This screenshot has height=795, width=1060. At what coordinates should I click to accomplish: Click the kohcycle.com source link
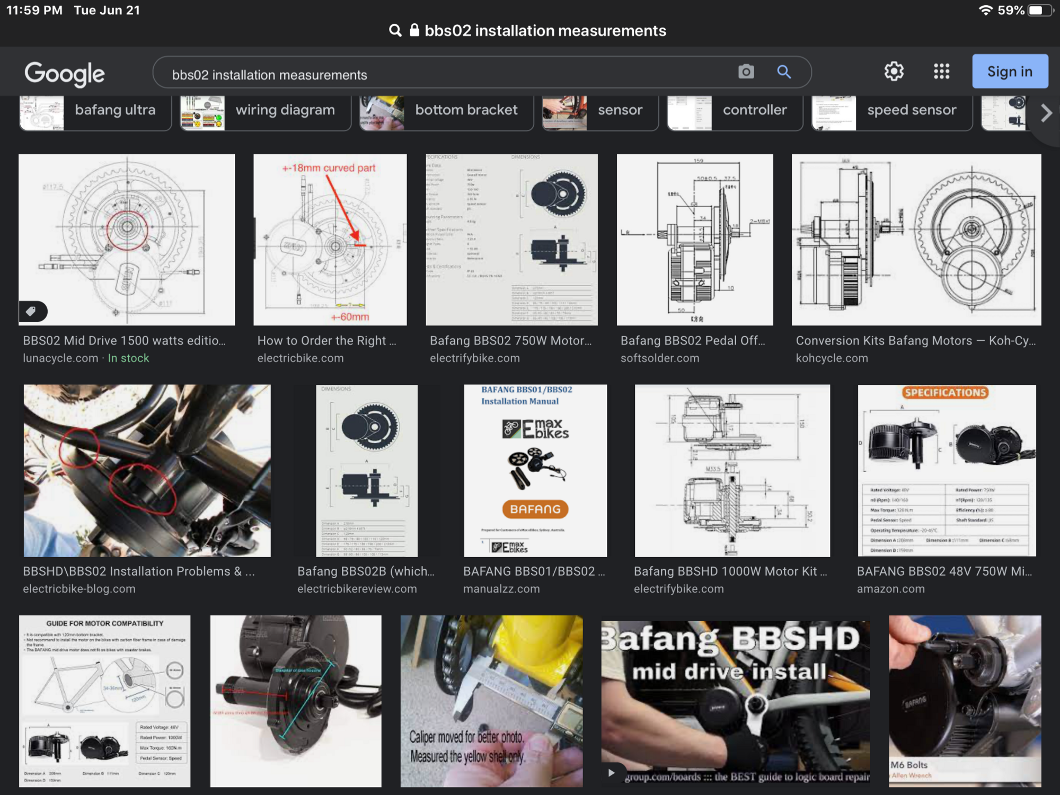tap(832, 358)
